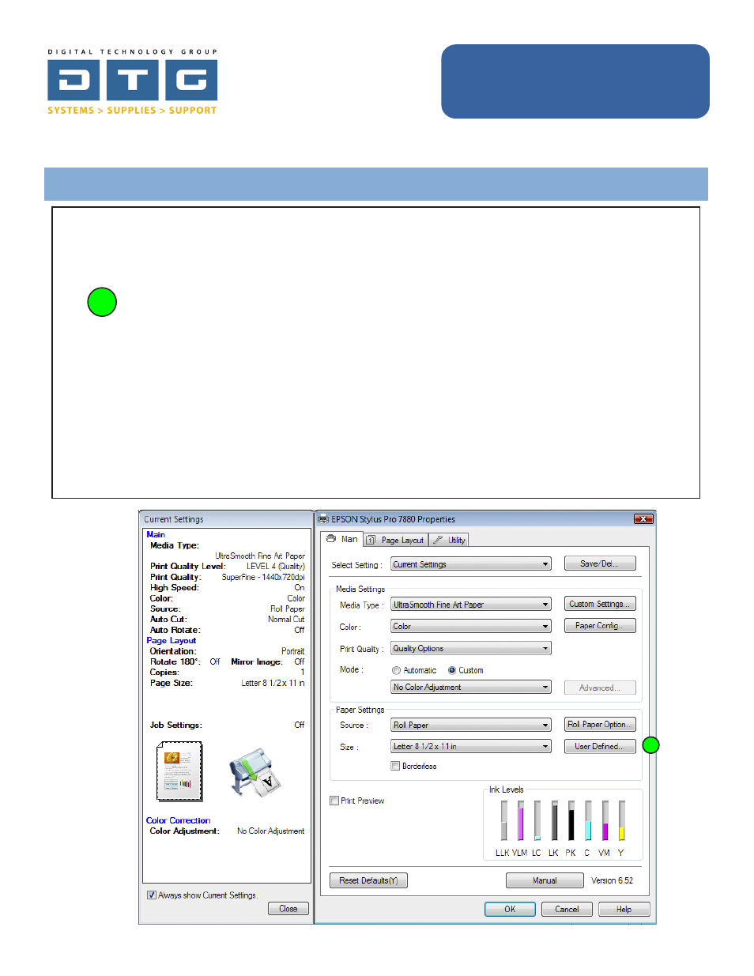Click the 'SYSTEMS > SUPPLIES > SUPPORT' tagline
The height and width of the screenshot is (976, 754).
coord(132,111)
